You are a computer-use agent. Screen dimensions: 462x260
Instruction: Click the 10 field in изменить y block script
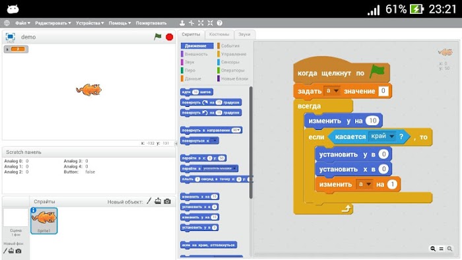[373, 121]
